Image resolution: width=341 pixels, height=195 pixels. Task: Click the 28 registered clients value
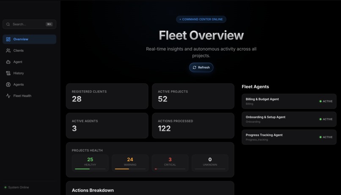pos(77,99)
